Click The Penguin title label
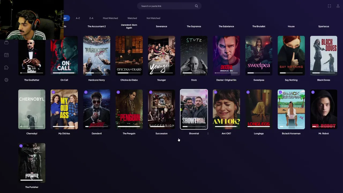 click(x=129, y=133)
